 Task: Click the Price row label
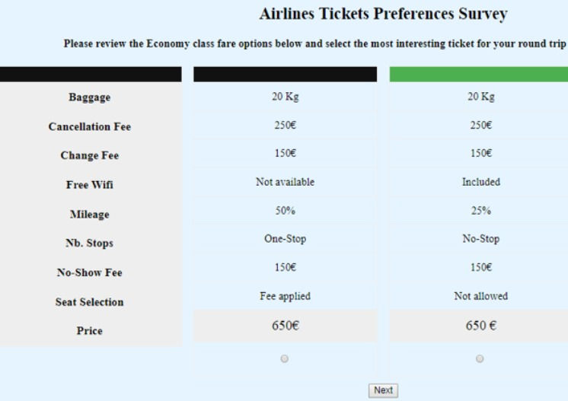[89, 331]
